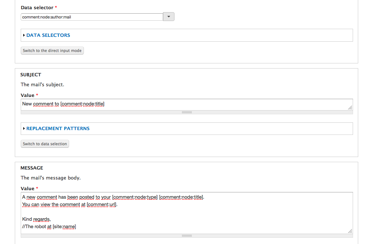Place cursor on [site:name] token in message

coord(64,227)
